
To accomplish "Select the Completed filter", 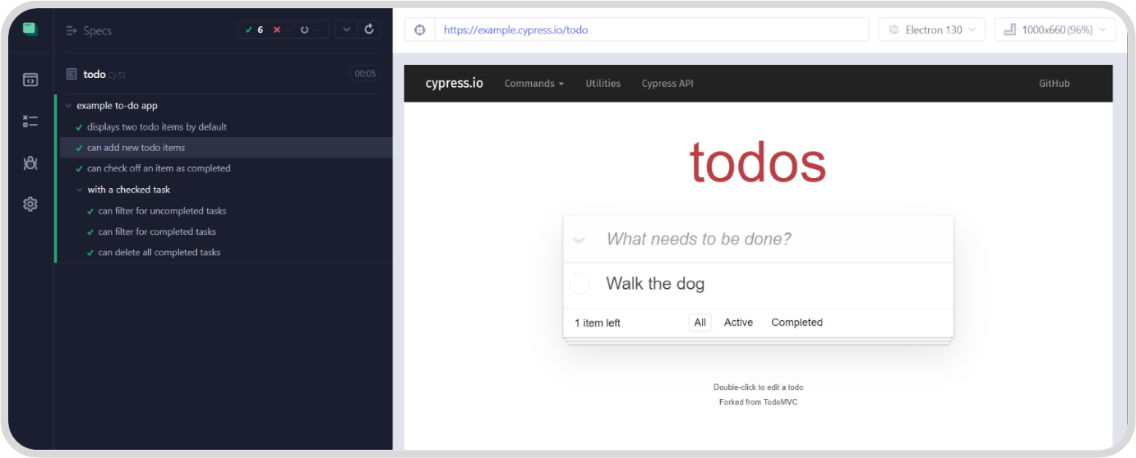I will coord(797,323).
